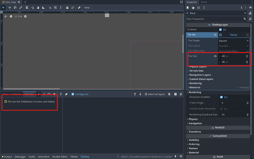Open object history list icon
This screenshot has width=254, height=159.
click(250, 8)
